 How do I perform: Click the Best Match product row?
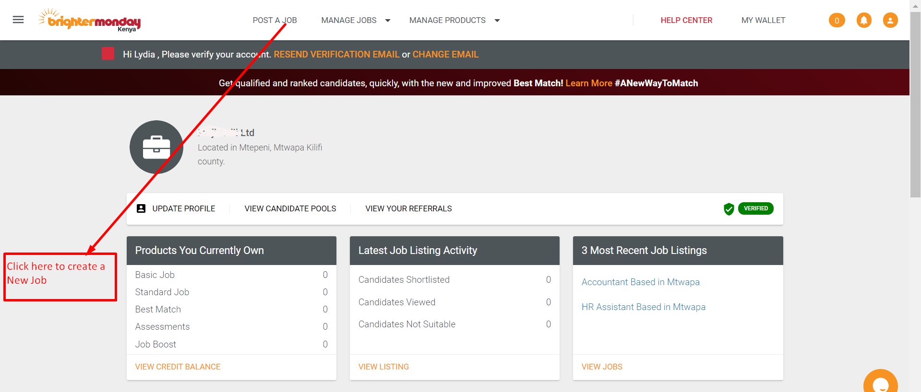point(231,309)
